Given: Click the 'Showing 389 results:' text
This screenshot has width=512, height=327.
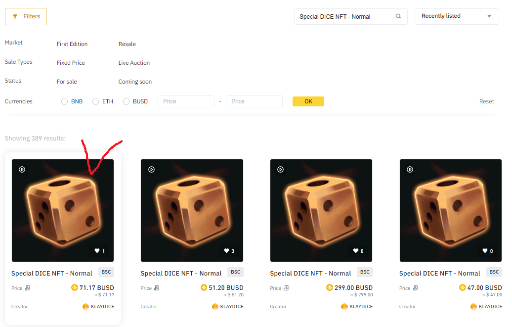Looking at the screenshot, I should 35,139.
